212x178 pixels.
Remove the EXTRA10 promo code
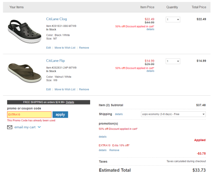pos(114,150)
